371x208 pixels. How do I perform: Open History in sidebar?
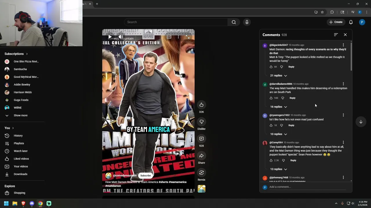tap(22, 135)
